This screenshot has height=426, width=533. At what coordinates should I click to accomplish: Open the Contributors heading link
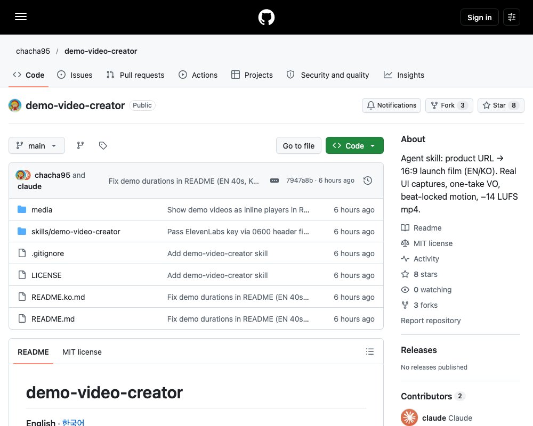[433, 396]
